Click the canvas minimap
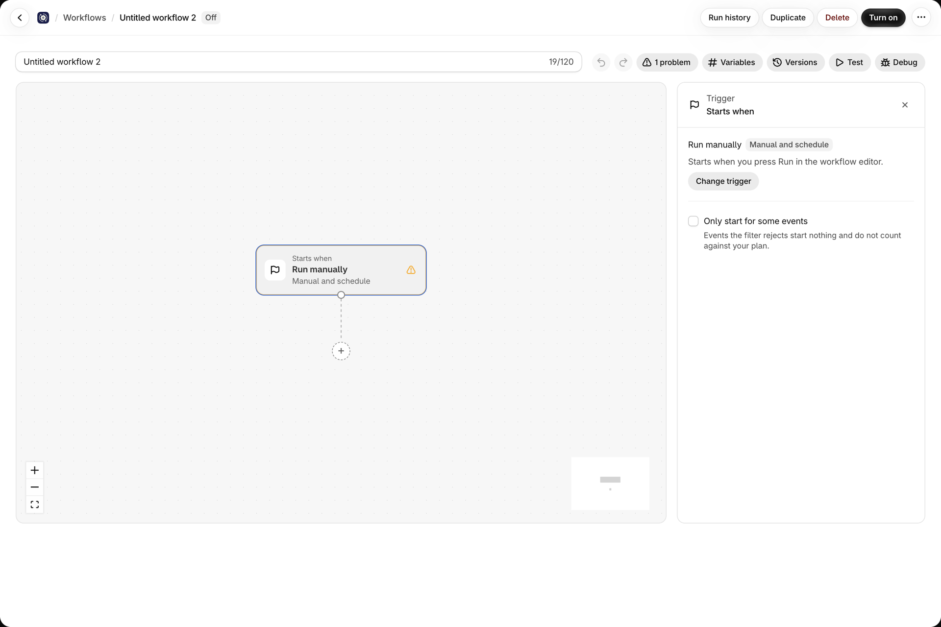Viewport: 941px width, 627px height. 610,483
